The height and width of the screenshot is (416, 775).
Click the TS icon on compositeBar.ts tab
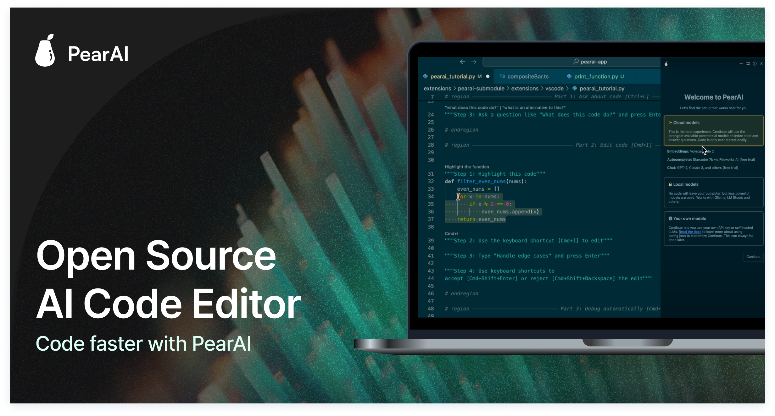point(502,76)
